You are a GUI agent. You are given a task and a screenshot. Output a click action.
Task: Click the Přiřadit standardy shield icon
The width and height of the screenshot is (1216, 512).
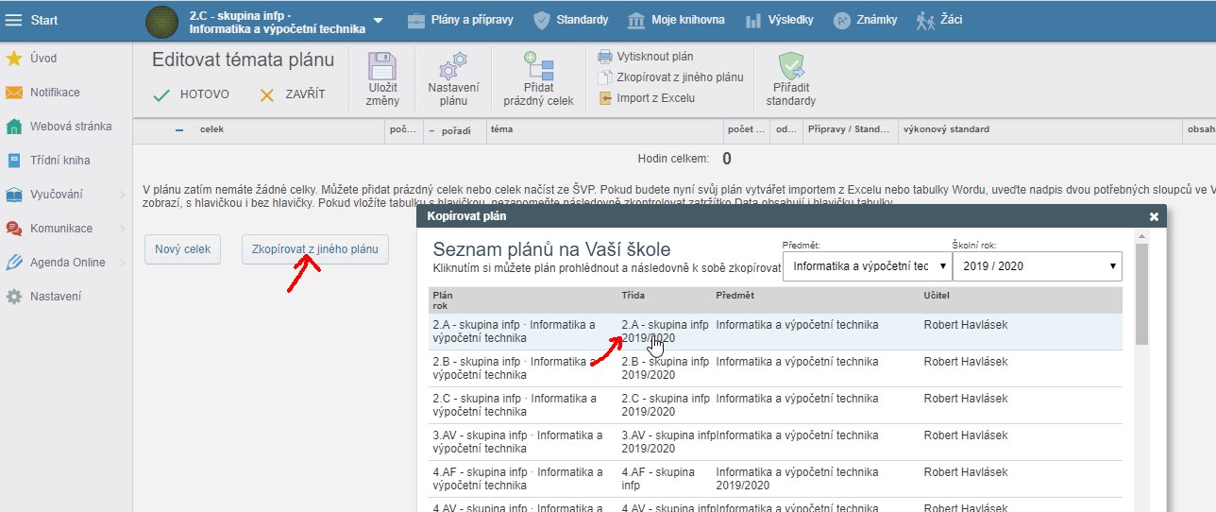[790, 68]
